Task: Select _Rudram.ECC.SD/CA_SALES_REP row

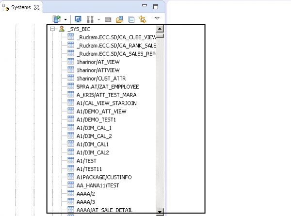Action: [x=116, y=54]
